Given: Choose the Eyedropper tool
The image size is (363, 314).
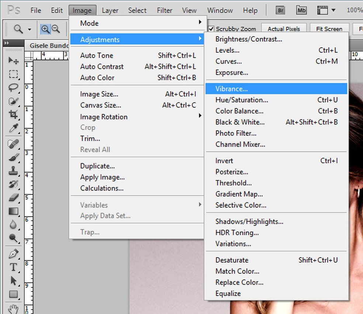Looking at the screenshot, I should [13, 128].
